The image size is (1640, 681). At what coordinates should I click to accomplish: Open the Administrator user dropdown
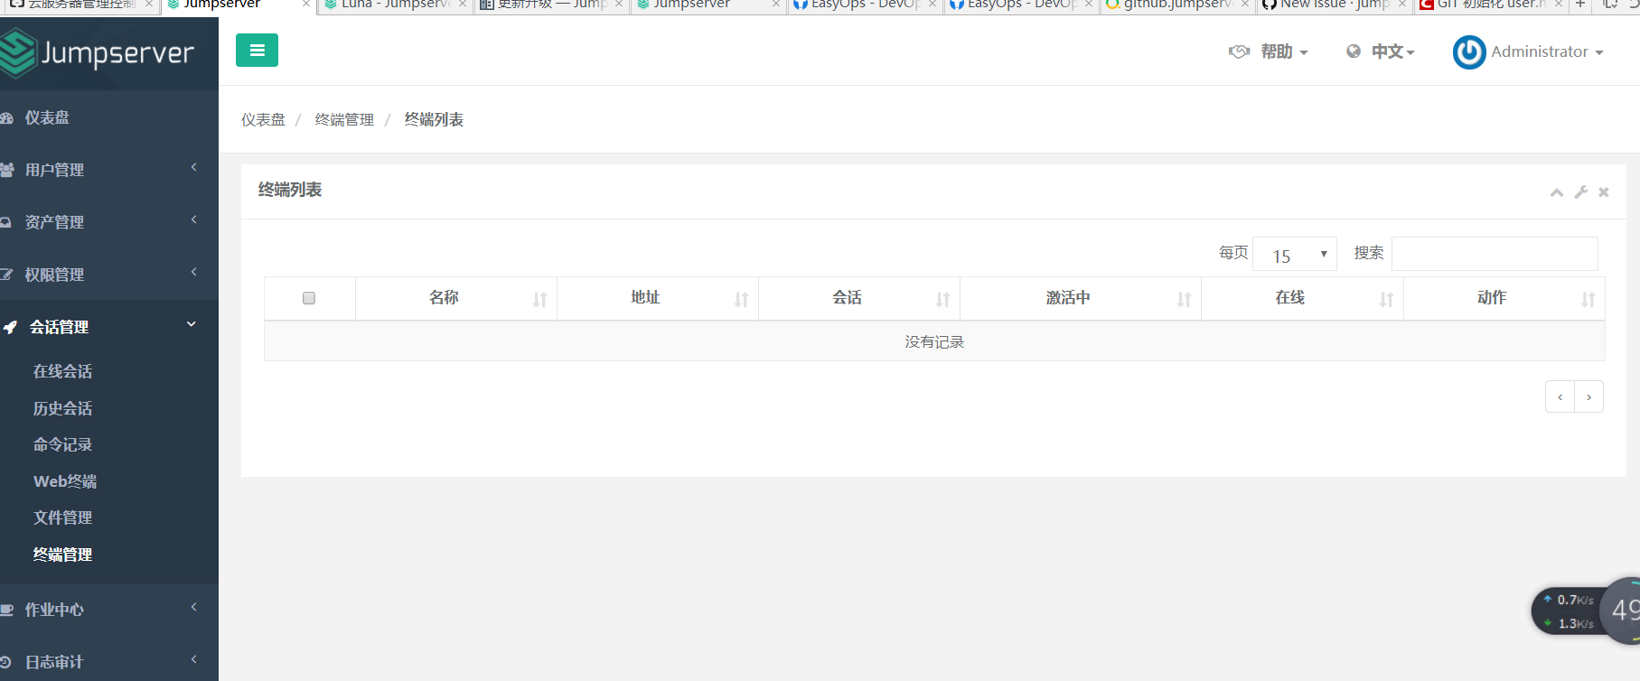click(x=1547, y=51)
